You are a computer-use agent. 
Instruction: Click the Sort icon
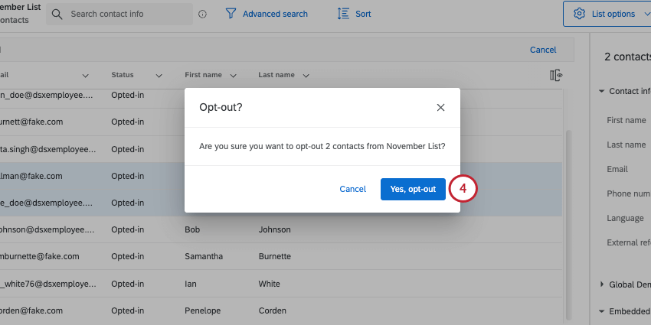[x=343, y=14]
